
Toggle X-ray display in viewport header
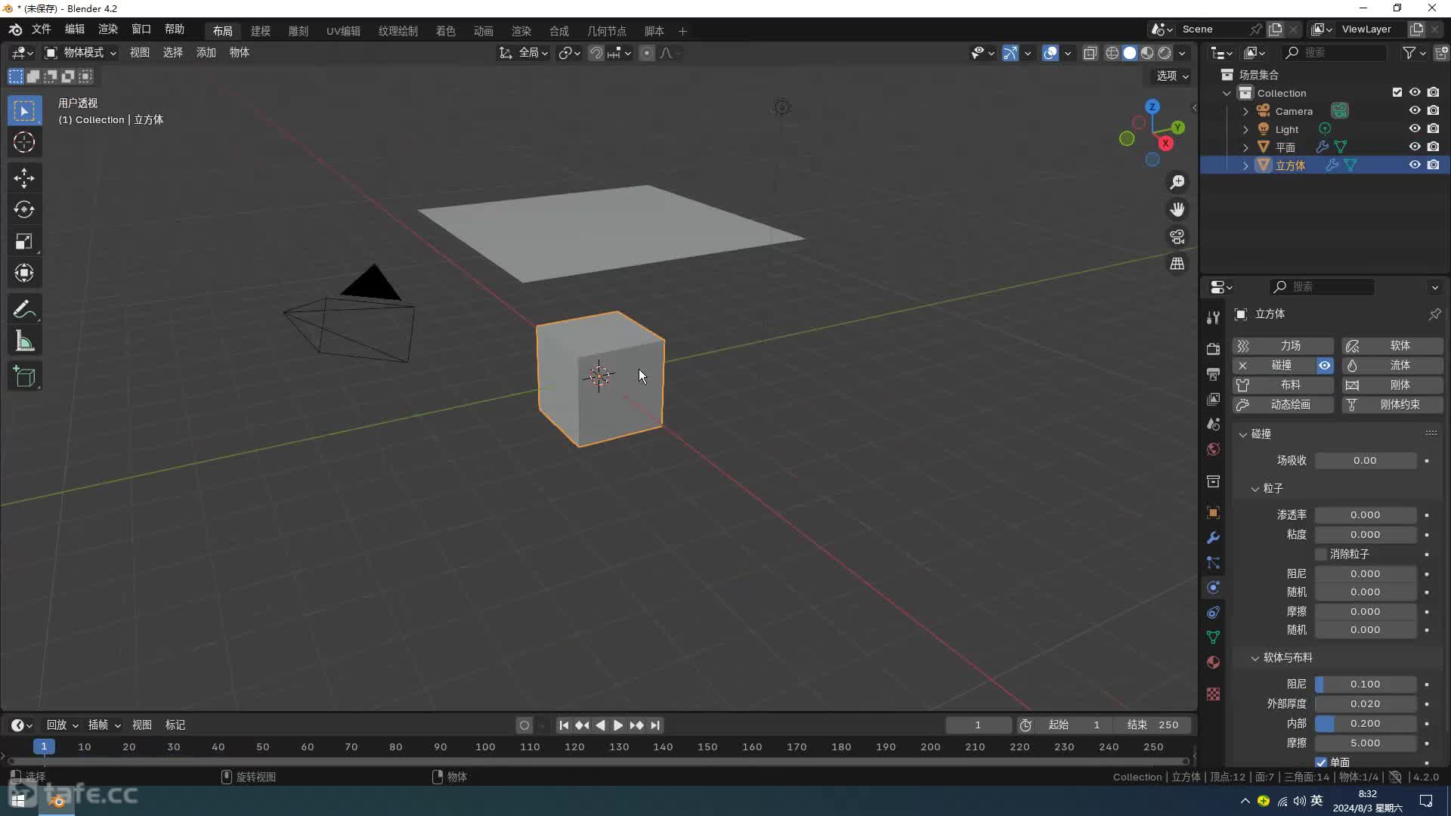[1090, 53]
